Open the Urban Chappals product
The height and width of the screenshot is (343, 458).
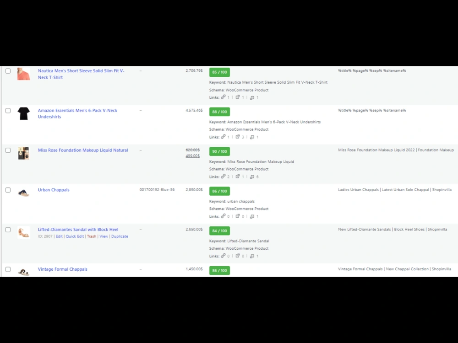(54, 190)
